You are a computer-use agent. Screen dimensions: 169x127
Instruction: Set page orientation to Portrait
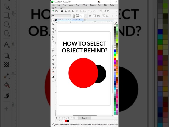(95, 16)
